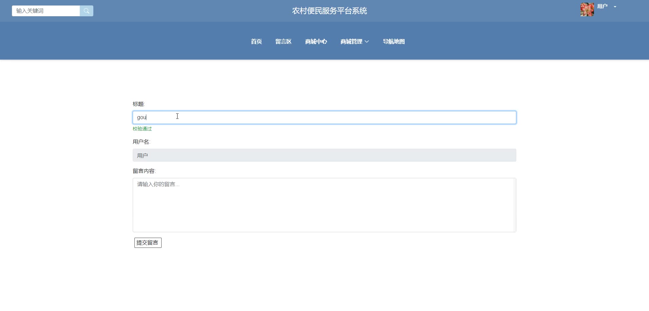This screenshot has width=649, height=311.
Task: Open the 商城管理 menu
Action: click(352, 41)
